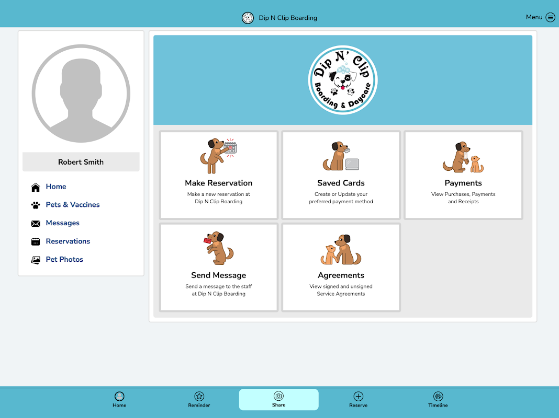Tap the Reminder star icon

point(199,396)
